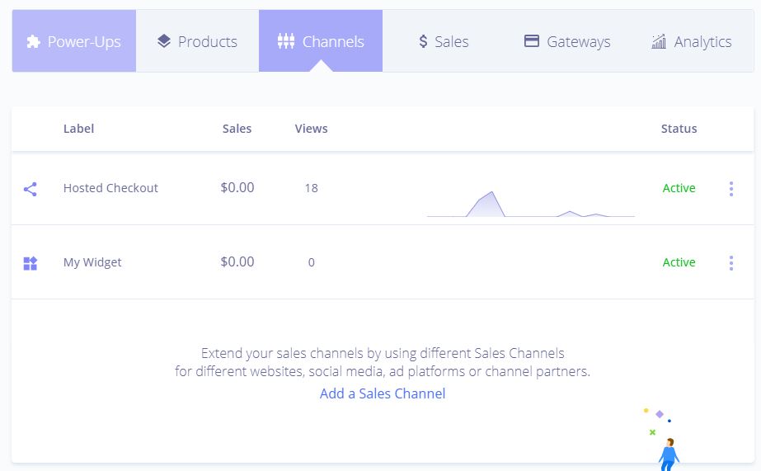Click the layered Products icon
The width and height of the screenshot is (761, 471).
[x=164, y=41]
